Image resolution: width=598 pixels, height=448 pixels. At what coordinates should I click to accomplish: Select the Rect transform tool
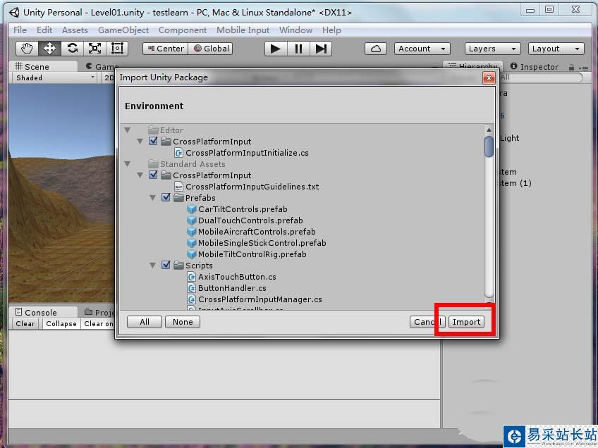coord(117,49)
